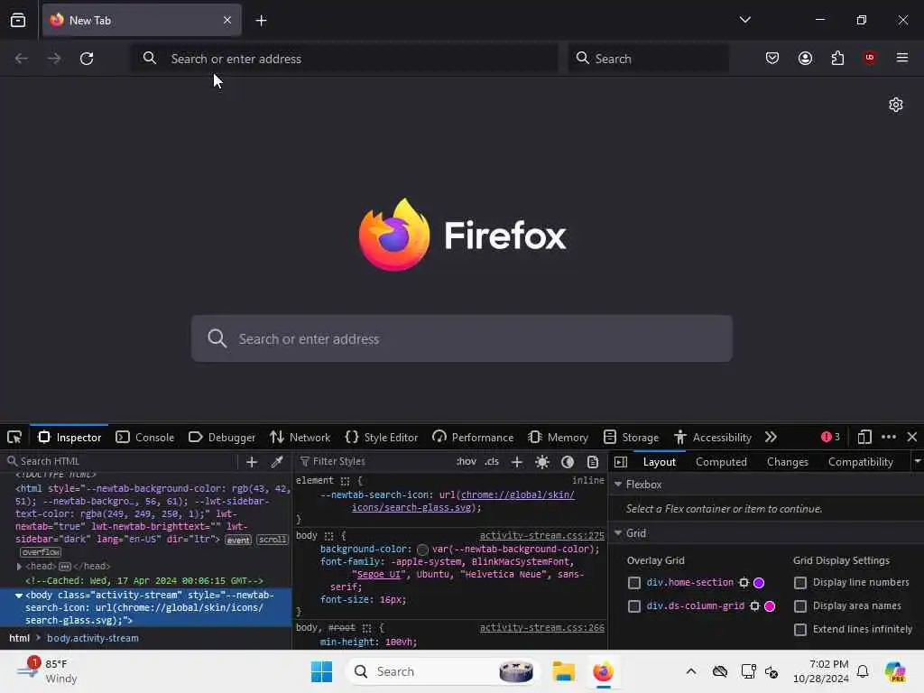Enable overlay for div.home-section
Image resolution: width=924 pixels, height=693 pixels.
coord(634,583)
